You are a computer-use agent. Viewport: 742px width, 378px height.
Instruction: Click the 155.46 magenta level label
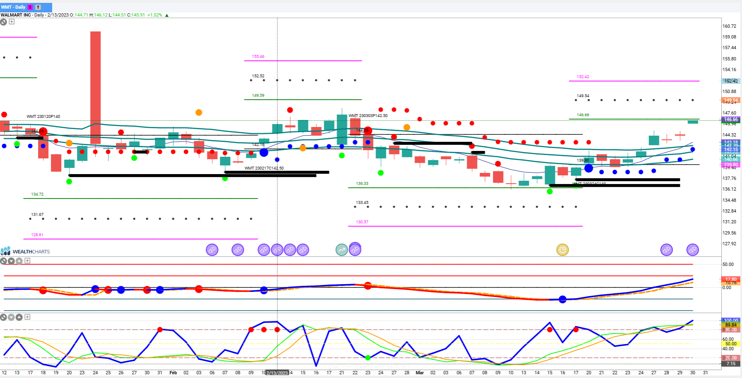258,57
